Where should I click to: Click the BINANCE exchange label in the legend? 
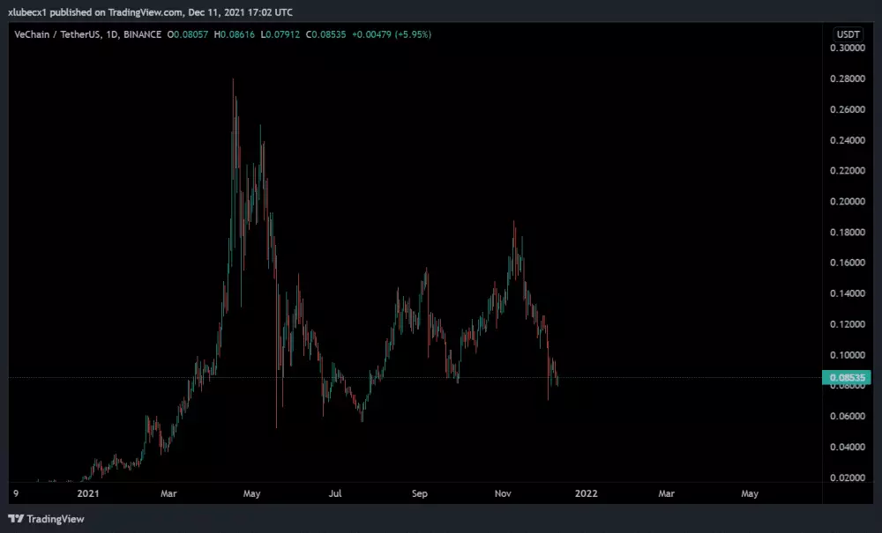141,34
